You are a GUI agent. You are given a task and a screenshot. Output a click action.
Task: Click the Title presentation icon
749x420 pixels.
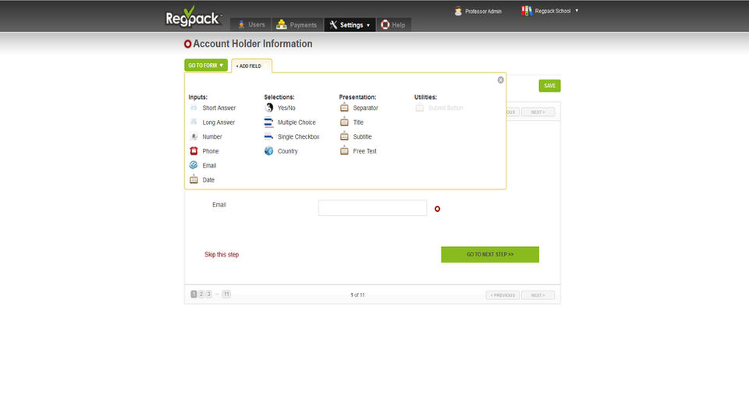344,122
